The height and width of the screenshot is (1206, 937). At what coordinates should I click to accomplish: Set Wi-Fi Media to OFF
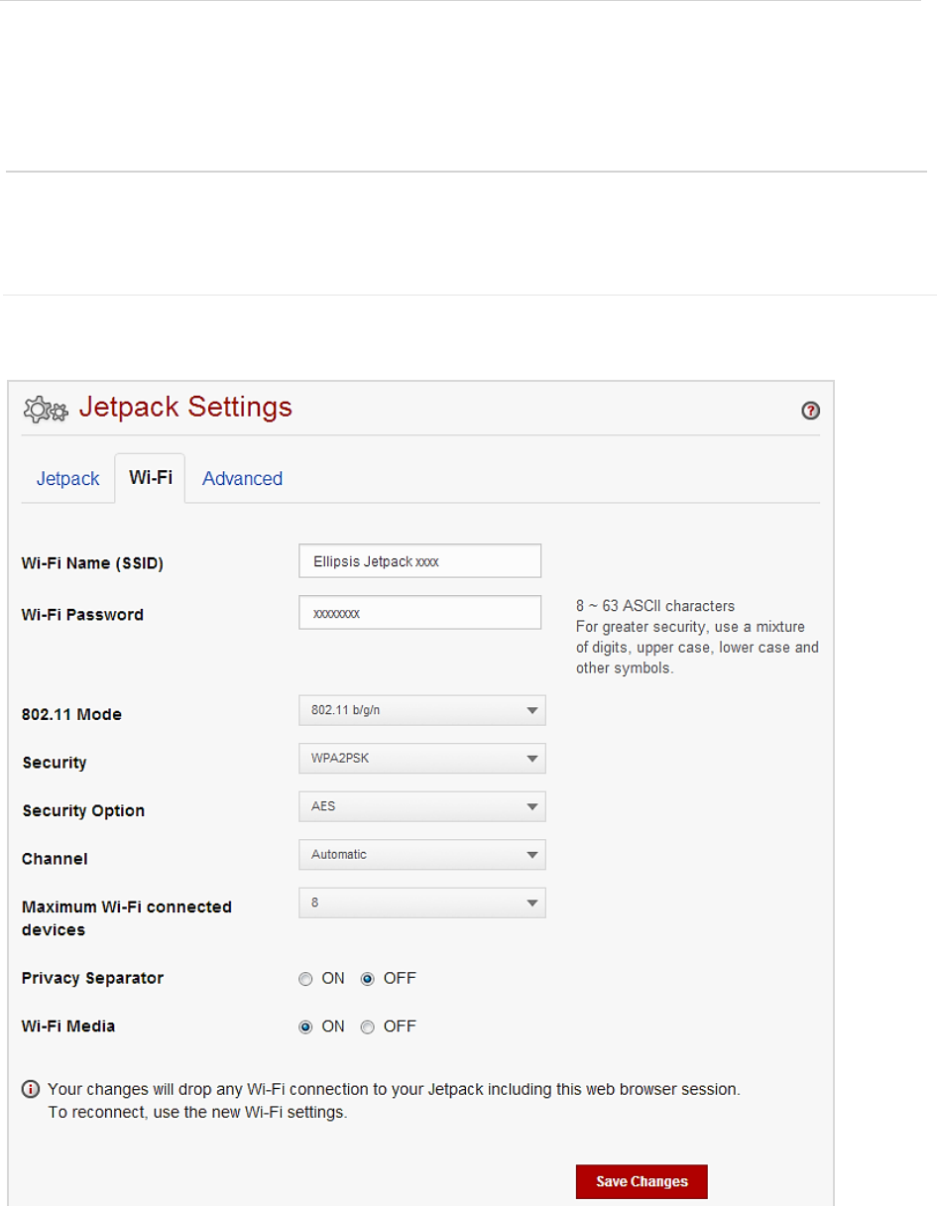tap(367, 1027)
